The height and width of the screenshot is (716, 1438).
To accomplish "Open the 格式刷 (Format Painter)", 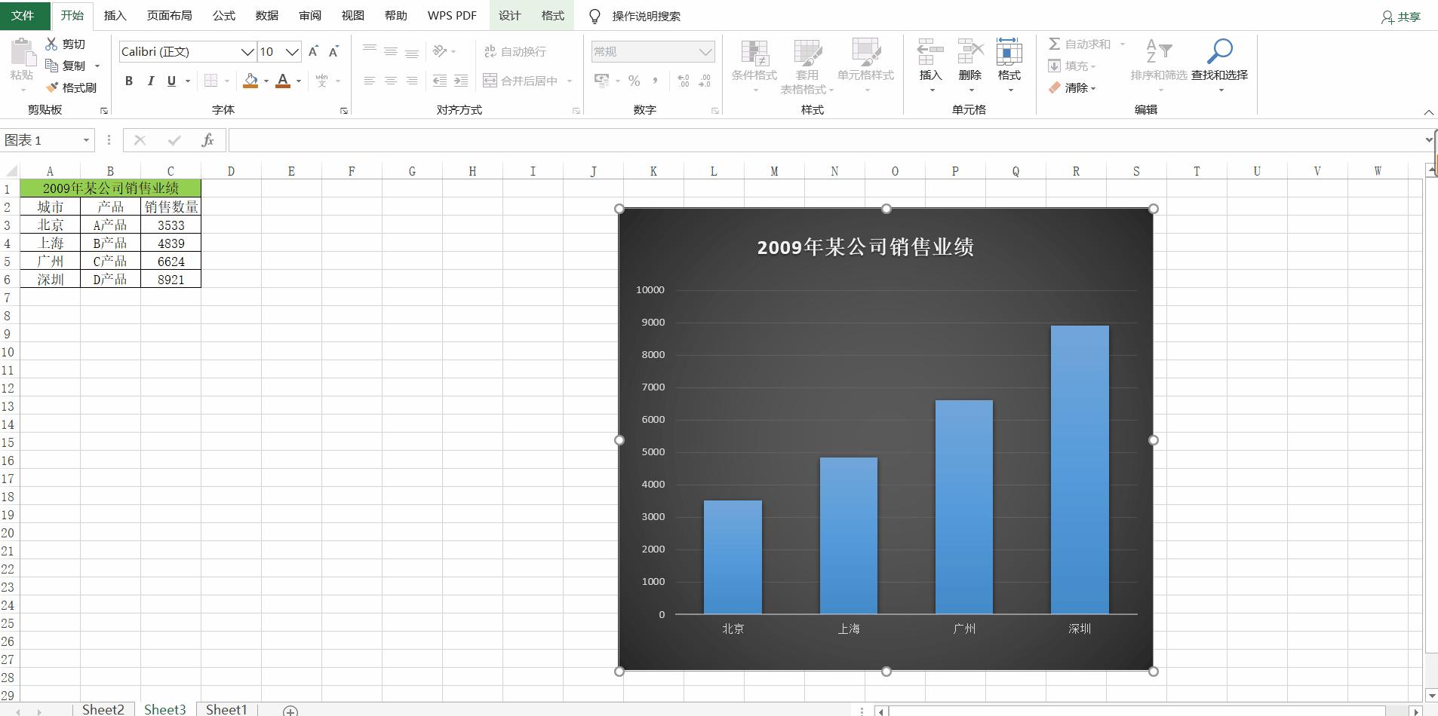I will [72, 87].
